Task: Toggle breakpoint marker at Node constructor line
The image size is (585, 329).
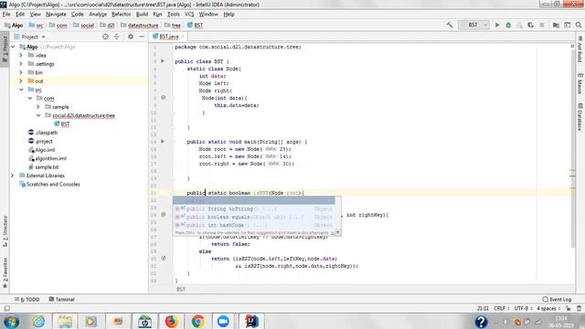Action: pos(164,98)
